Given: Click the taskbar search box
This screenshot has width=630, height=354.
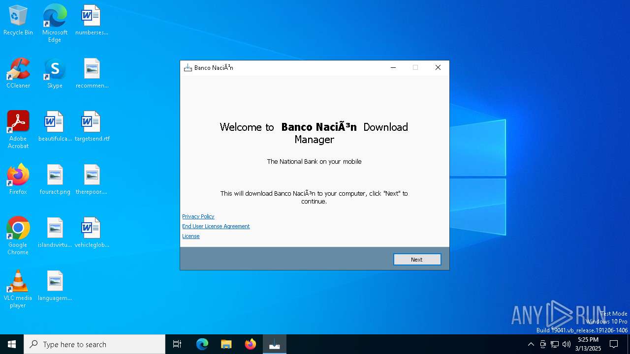Looking at the screenshot, I should pos(94,344).
